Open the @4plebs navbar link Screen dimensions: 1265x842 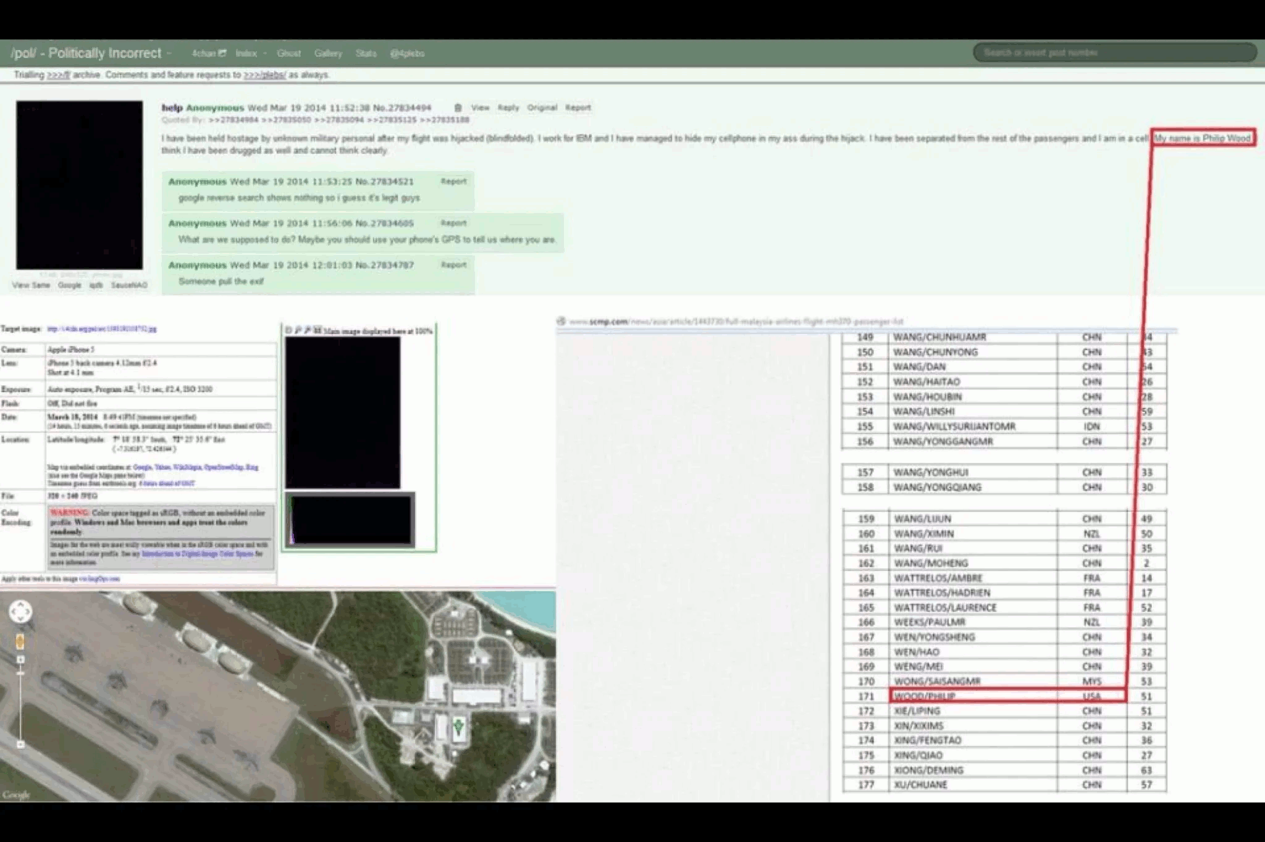pyautogui.click(x=407, y=53)
